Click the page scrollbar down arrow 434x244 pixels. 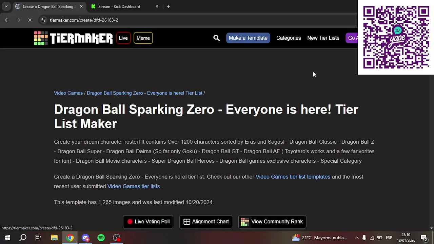click(x=431, y=228)
